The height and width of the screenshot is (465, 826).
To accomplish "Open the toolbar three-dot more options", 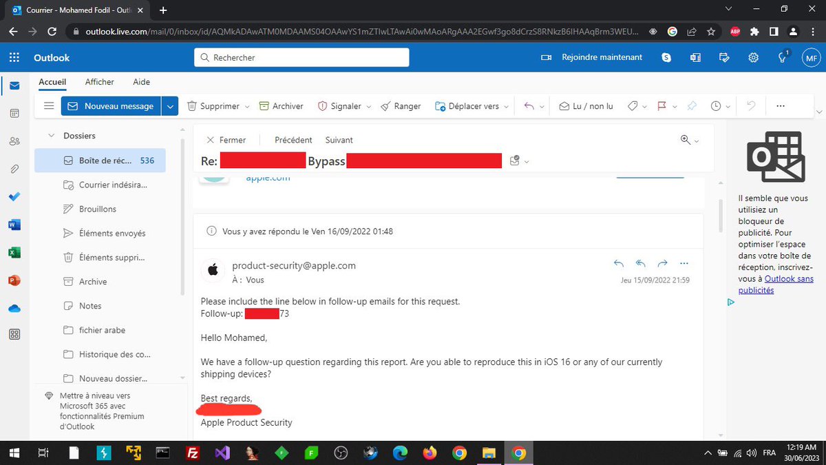I will tap(780, 106).
